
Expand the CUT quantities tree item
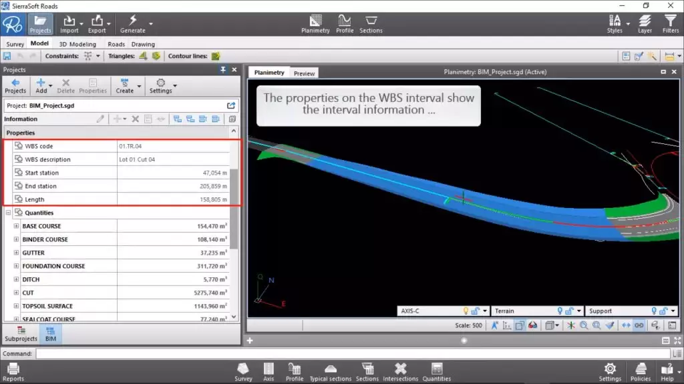tap(16, 293)
